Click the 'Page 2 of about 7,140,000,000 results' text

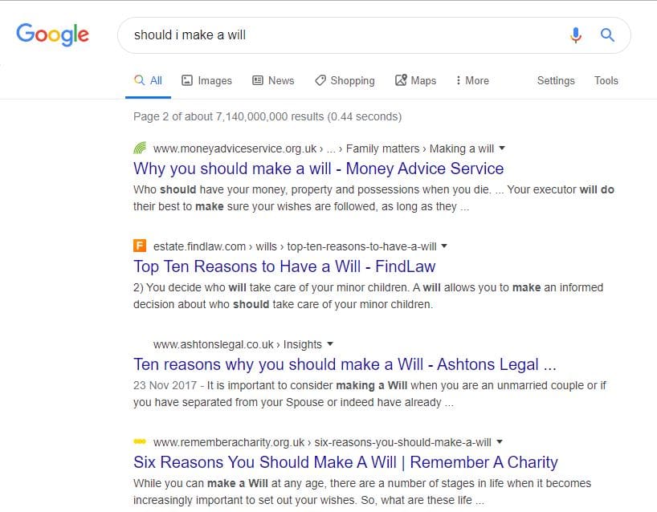click(x=267, y=116)
